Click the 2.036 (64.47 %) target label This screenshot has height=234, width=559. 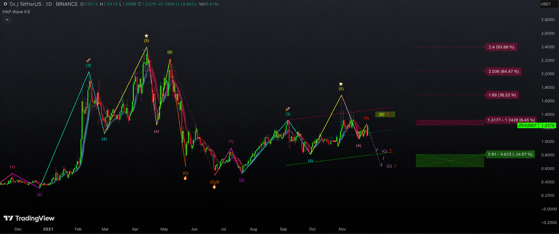tap(503, 71)
